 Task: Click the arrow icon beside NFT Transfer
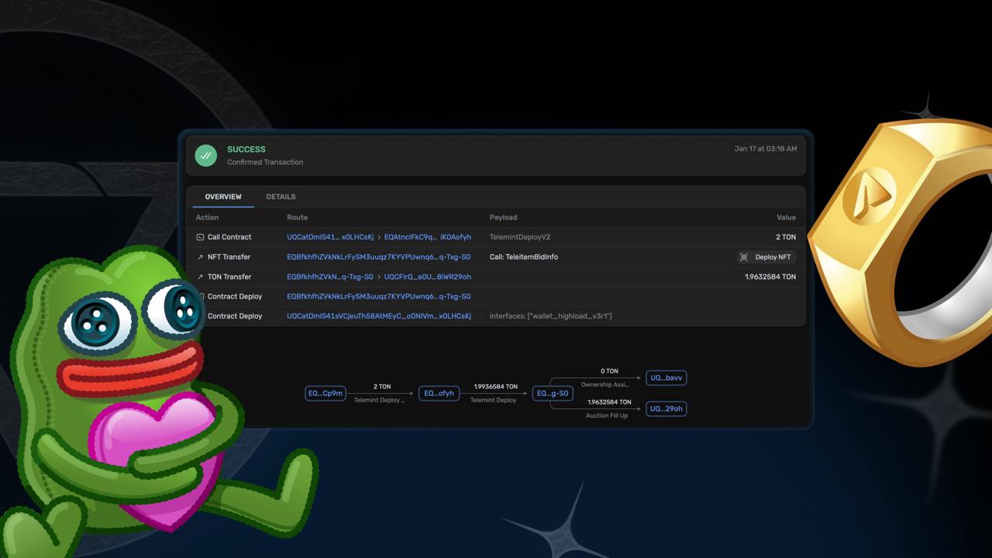coord(200,257)
